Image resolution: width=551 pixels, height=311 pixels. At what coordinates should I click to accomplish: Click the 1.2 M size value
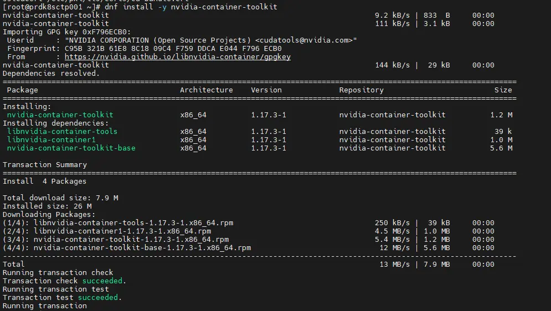(x=502, y=115)
